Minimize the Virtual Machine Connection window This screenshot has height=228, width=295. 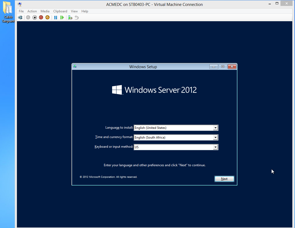[x=270, y=3]
